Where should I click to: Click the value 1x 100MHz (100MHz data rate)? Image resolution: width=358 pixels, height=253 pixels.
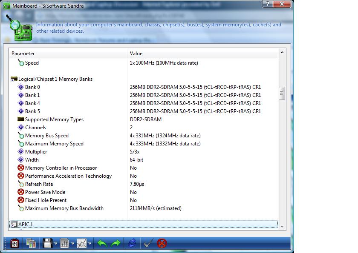164,63
